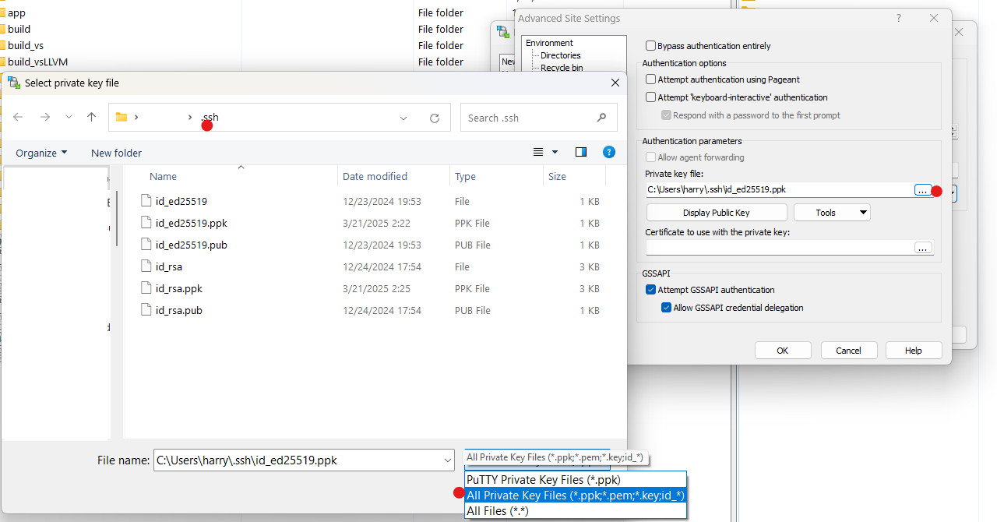This screenshot has height=522, width=997.
Task: Click the Private key file path field
Action: coord(779,189)
